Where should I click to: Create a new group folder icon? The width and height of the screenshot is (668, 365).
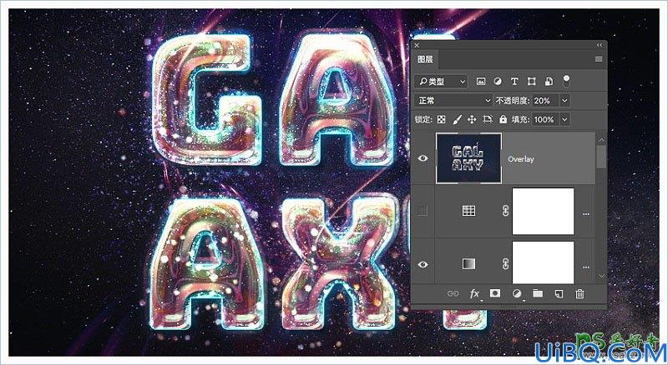tap(538, 293)
